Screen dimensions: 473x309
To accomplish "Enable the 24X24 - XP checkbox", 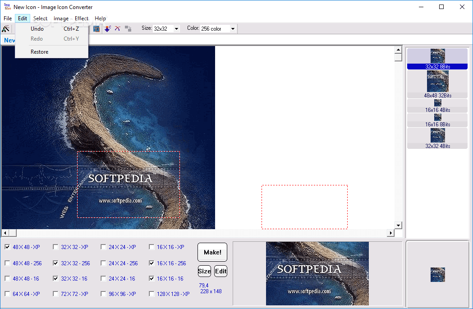I will 103,247.
